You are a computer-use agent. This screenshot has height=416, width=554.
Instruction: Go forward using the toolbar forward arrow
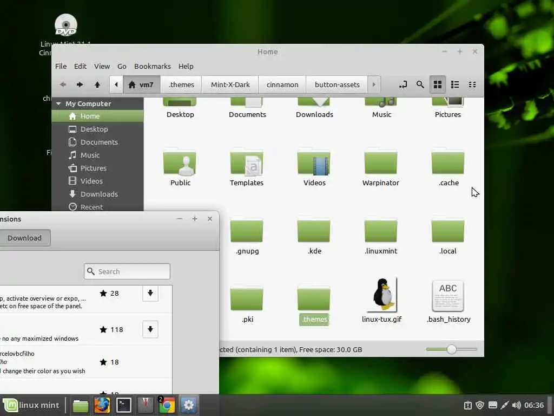coord(80,84)
